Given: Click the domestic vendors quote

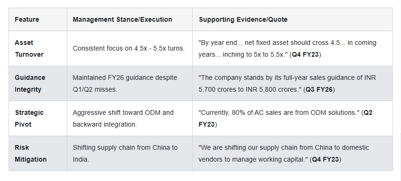Looking at the screenshot, I should [284, 154].
